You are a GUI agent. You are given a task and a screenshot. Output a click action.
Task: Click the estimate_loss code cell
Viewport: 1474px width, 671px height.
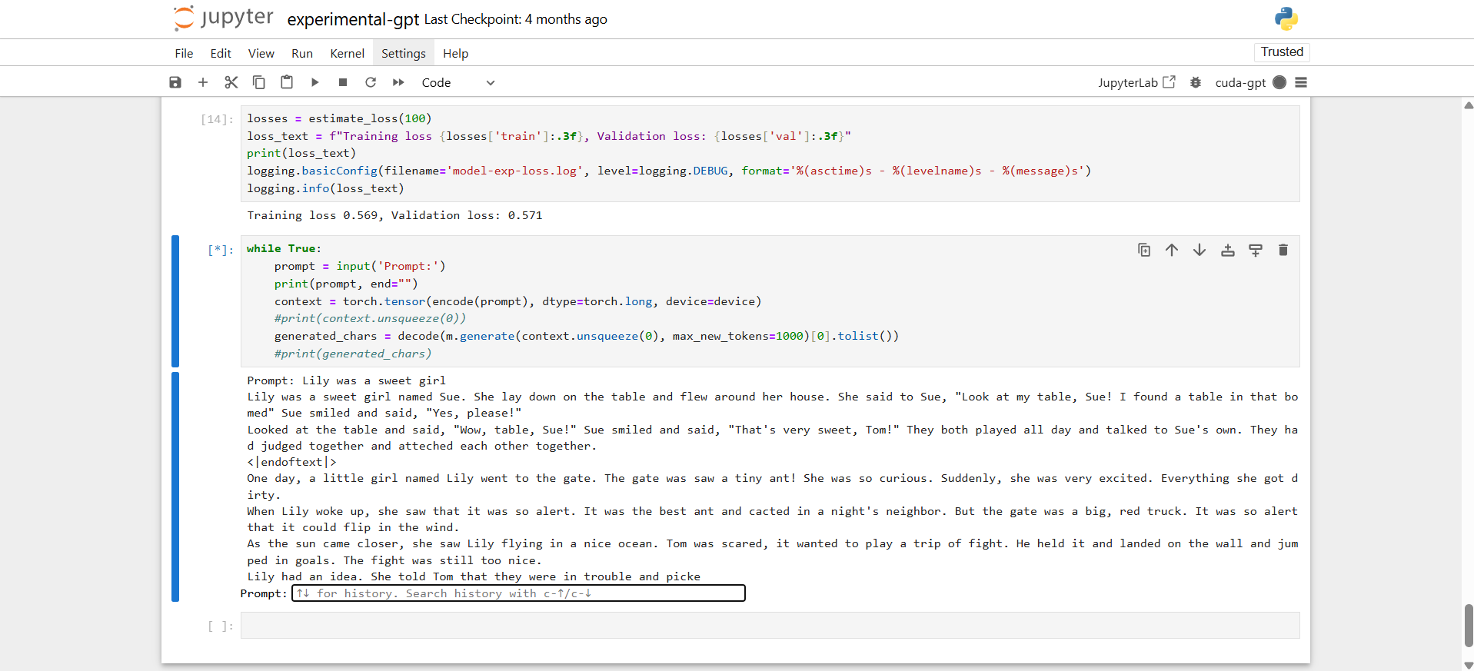pos(770,154)
